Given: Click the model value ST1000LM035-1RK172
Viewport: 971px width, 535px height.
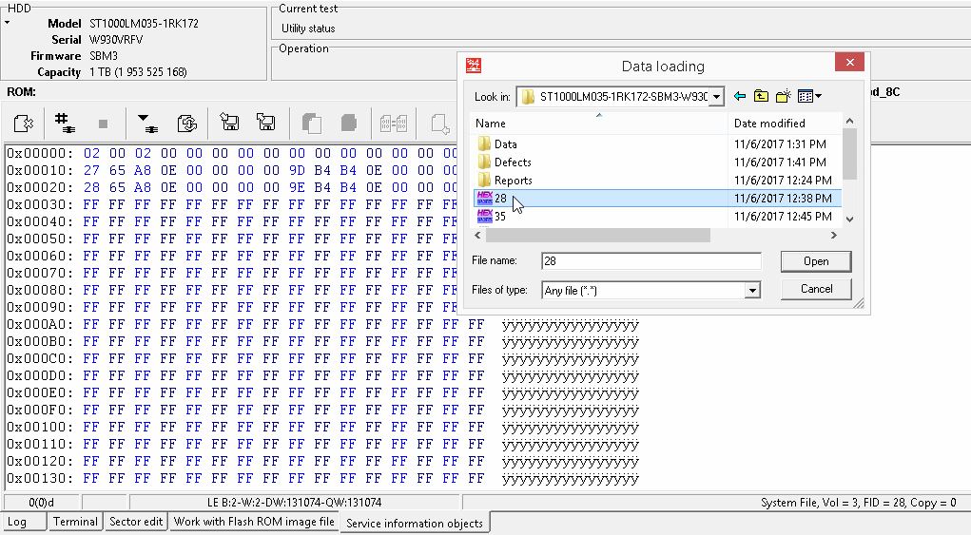Looking at the screenshot, I should pyautogui.click(x=144, y=24).
